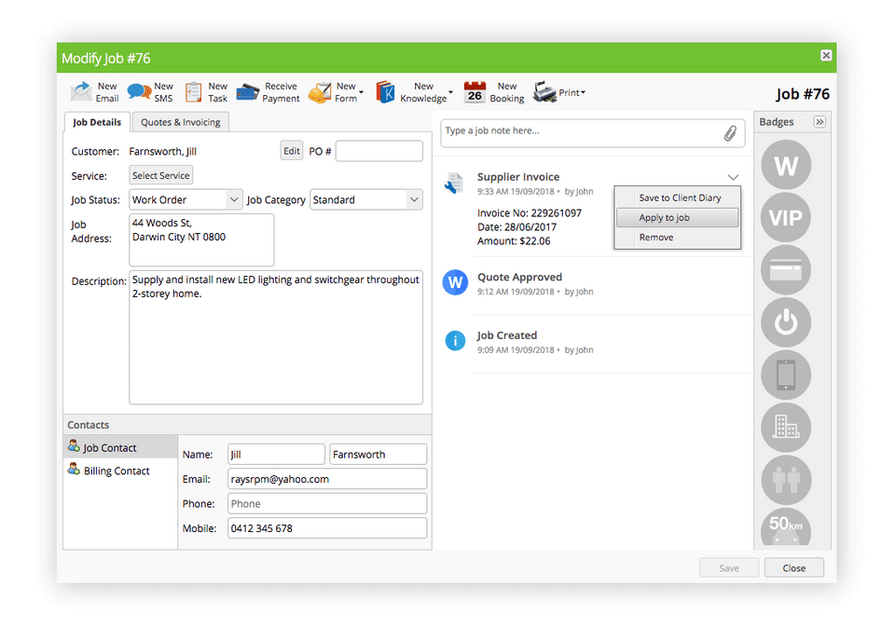
Task: Click the Select Service button
Action: (161, 176)
